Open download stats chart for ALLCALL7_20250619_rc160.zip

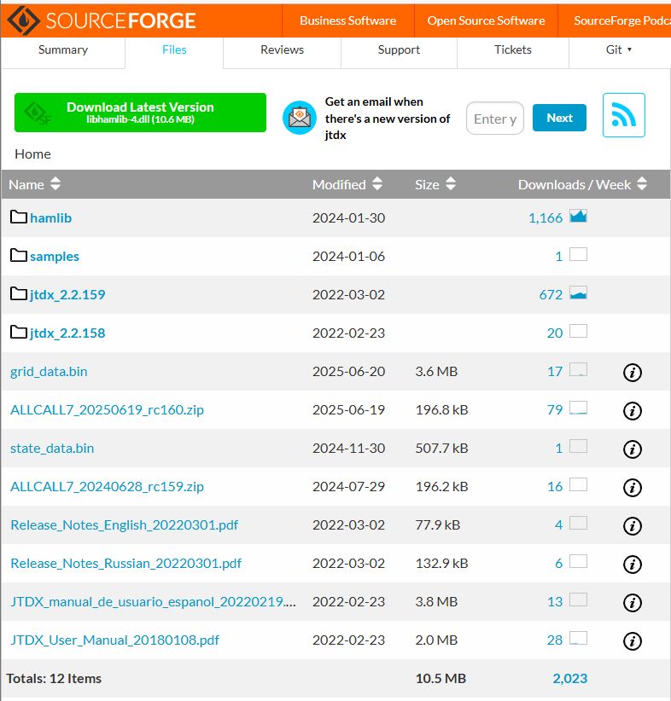[x=578, y=408]
